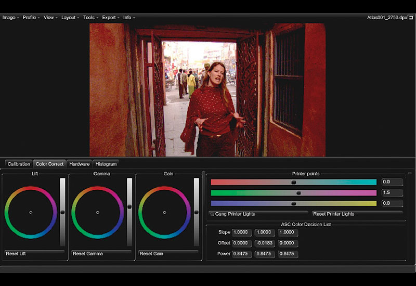Click the Lift color wheel center point
416x286 pixels.
[x=31, y=213]
